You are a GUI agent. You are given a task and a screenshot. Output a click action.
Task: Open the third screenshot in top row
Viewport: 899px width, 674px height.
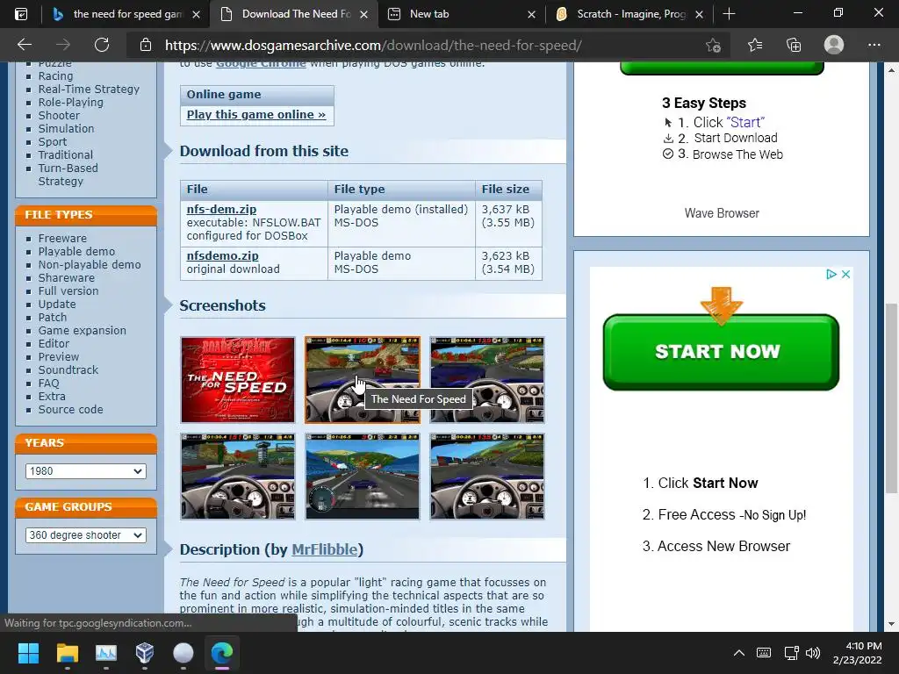point(487,379)
